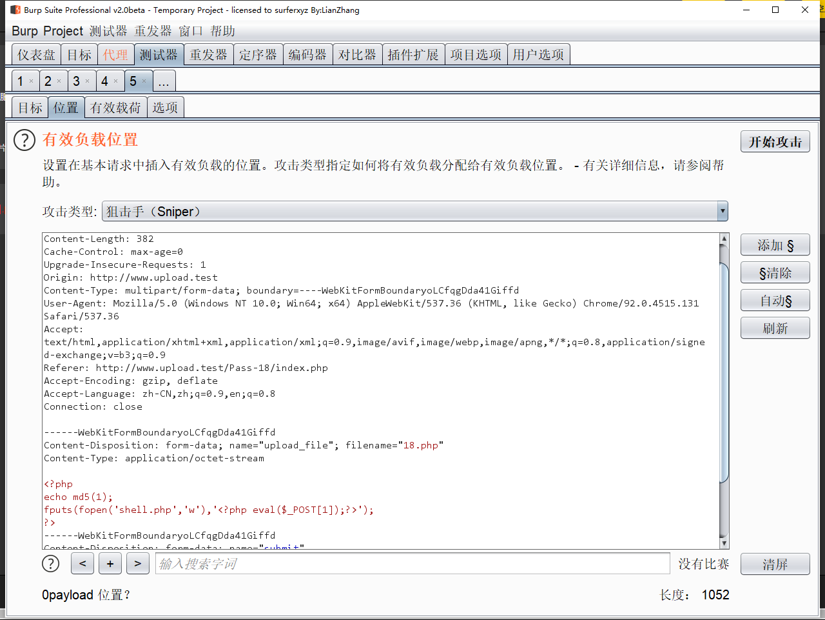
Task: Switch to the 插件扩展 tab
Action: click(413, 55)
